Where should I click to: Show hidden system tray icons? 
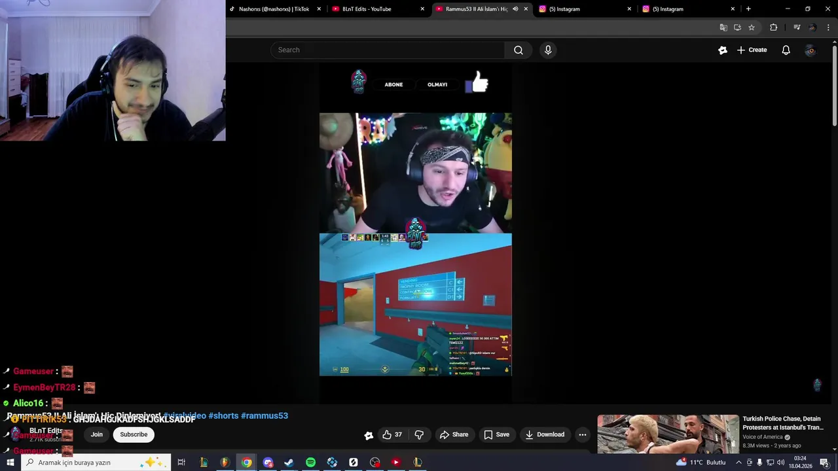tap(738, 462)
